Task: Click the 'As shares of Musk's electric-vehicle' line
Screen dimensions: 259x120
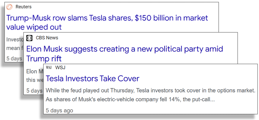Action: [130, 99]
